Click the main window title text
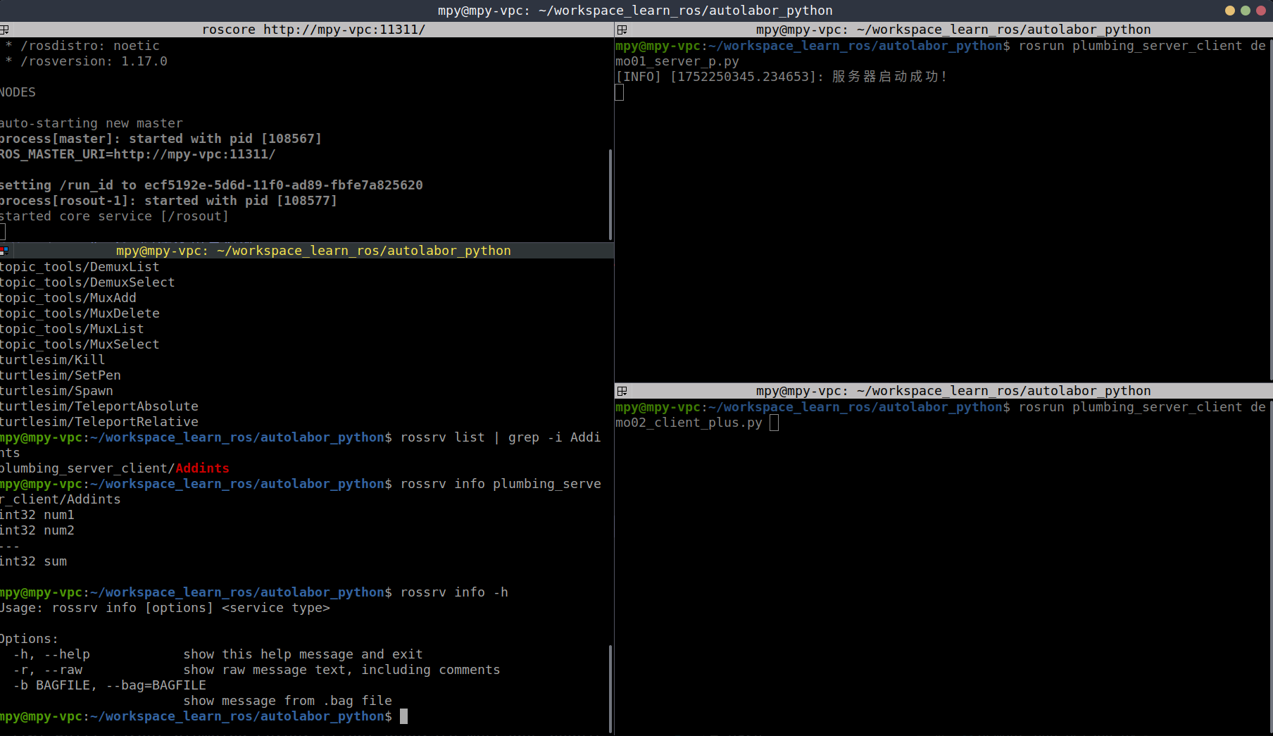This screenshot has width=1273, height=736. pos(634,11)
